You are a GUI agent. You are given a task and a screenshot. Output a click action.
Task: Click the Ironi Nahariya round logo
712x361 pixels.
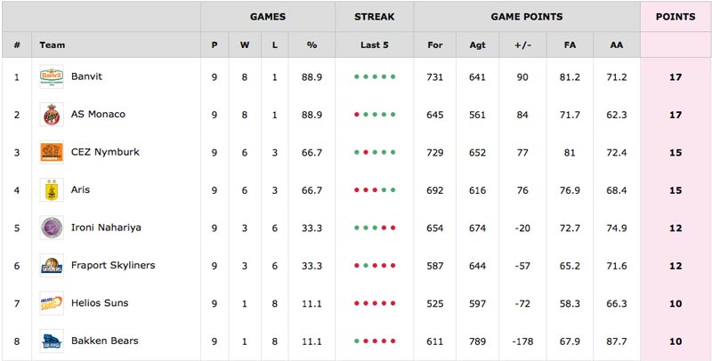point(52,228)
